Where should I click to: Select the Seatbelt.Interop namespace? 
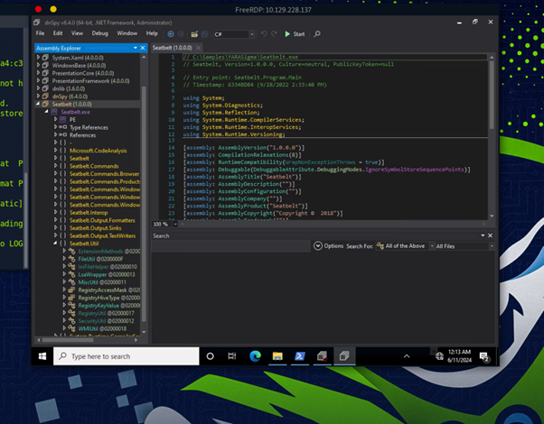coord(89,213)
